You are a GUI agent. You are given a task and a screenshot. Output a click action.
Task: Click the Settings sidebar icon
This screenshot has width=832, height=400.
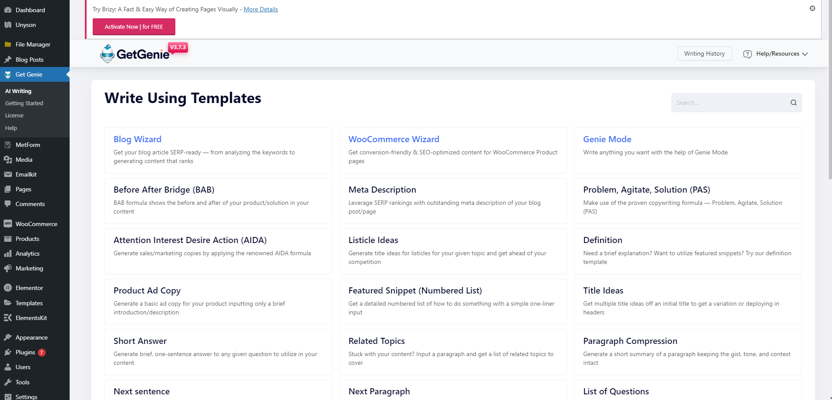click(8, 397)
